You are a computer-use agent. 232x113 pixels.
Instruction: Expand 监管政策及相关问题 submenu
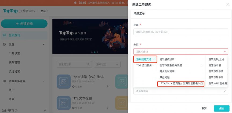[x=181, y=65]
